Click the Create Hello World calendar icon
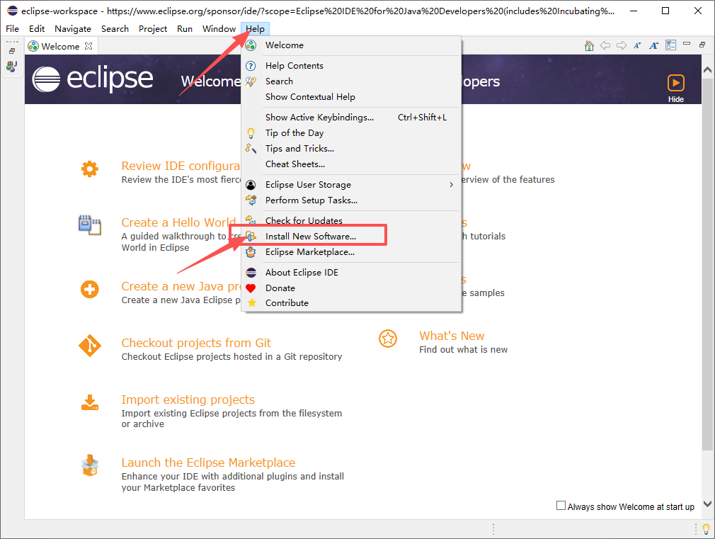Screen dimensions: 715x539 (x=90, y=225)
